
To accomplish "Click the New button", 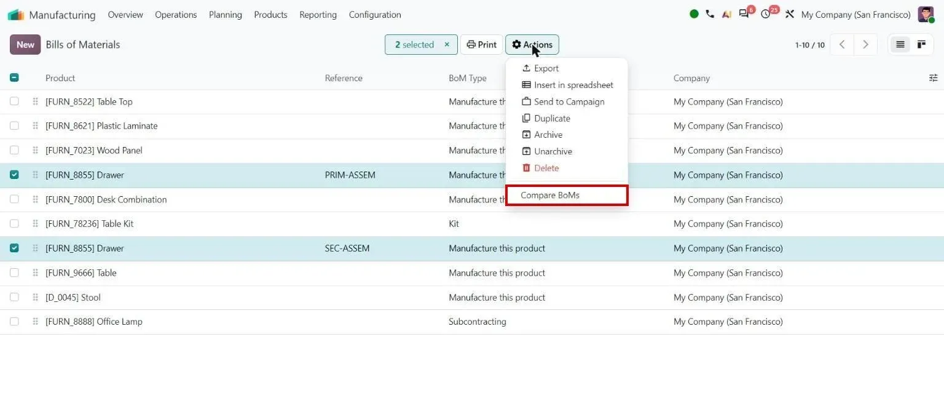I will (x=25, y=44).
